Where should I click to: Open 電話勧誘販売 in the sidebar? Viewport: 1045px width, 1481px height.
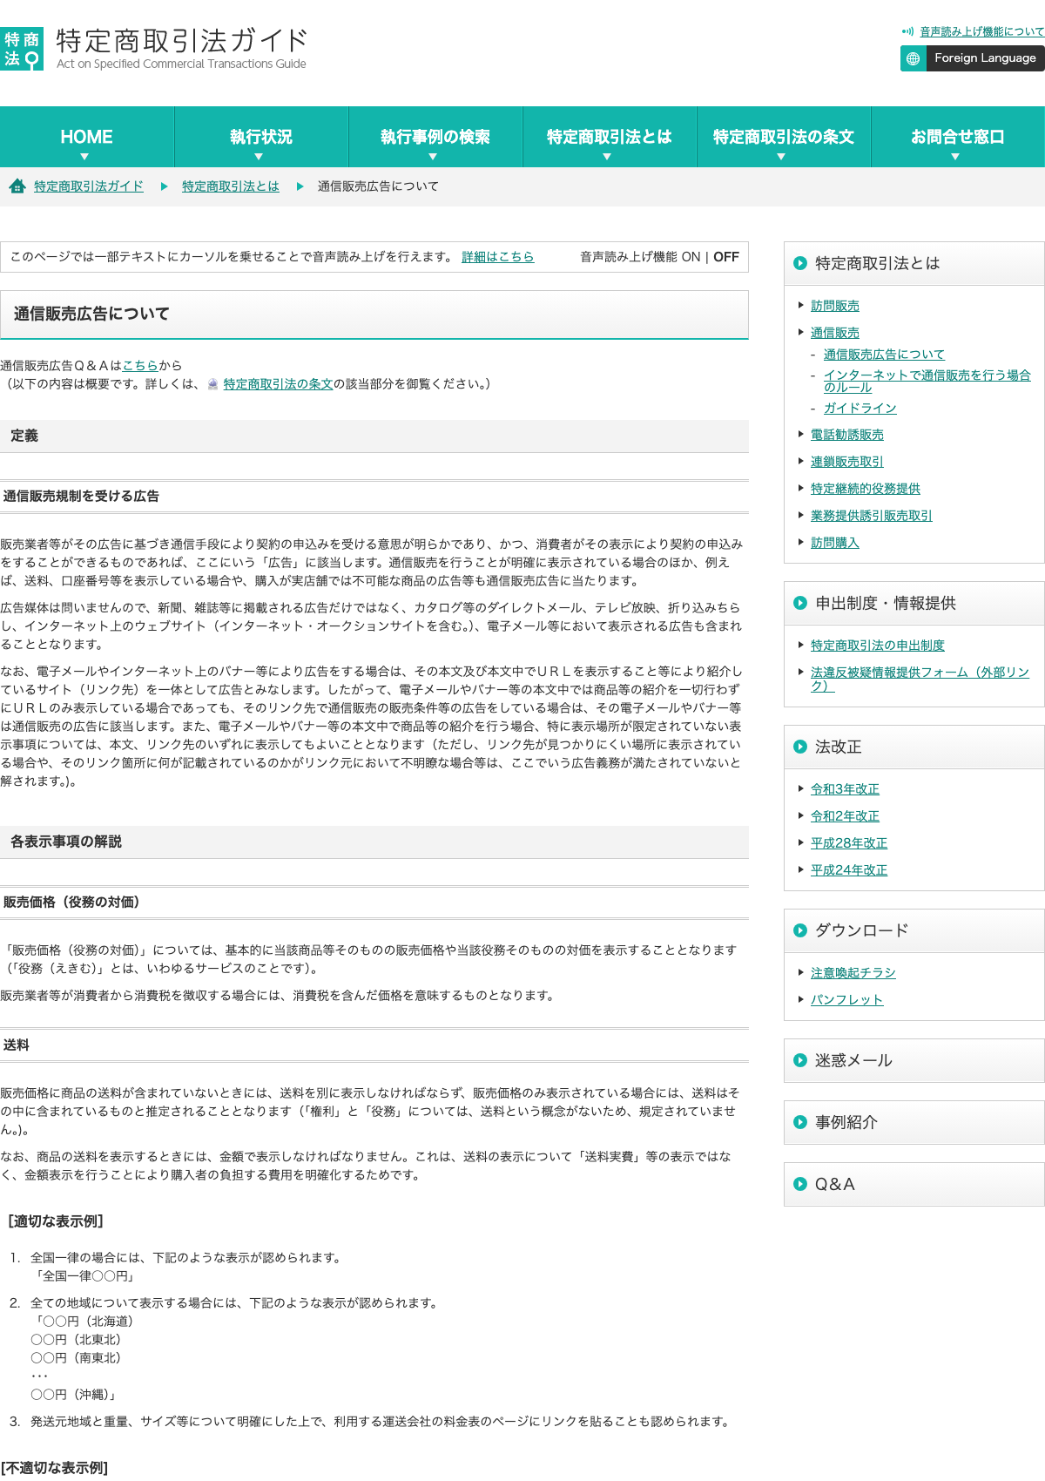click(847, 435)
